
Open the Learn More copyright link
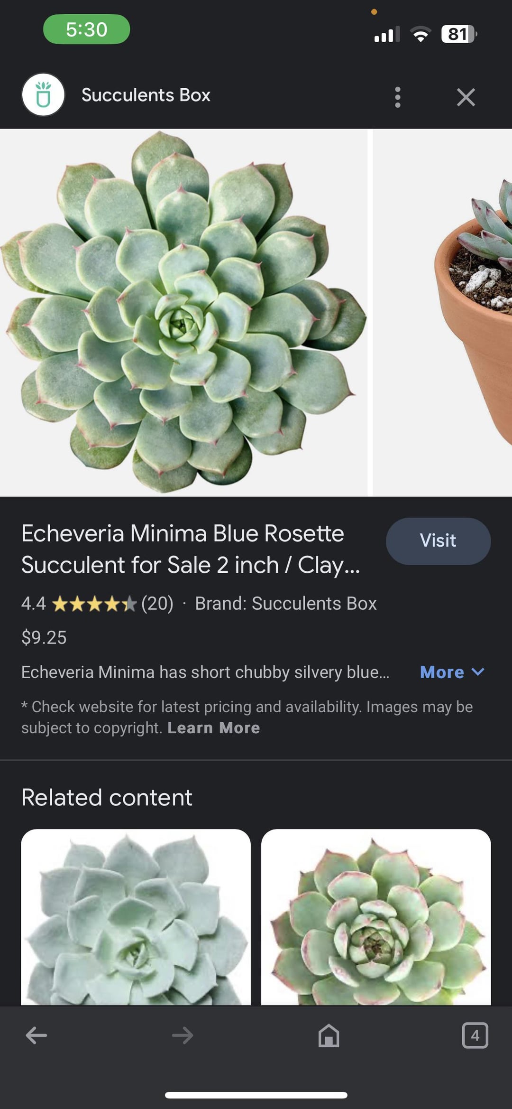point(213,727)
